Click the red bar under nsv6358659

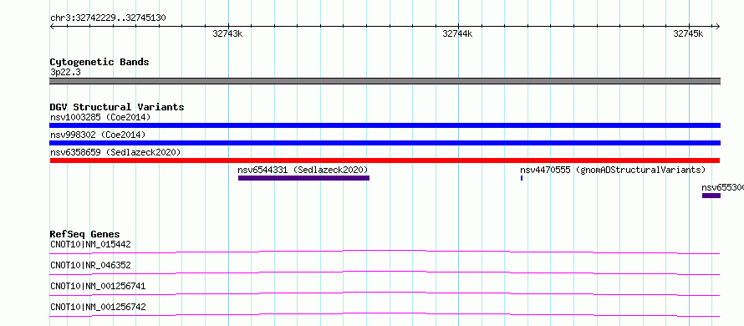point(385,160)
